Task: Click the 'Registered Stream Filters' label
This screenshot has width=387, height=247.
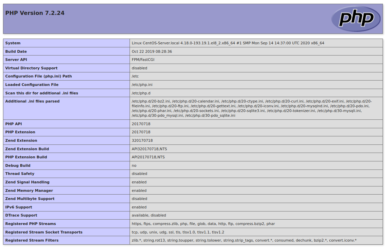Action: [32, 240]
